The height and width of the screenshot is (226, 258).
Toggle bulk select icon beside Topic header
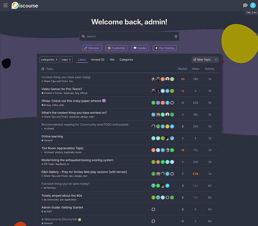pos(43,69)
